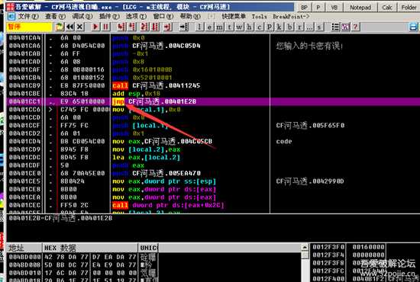
Task: Show the call stack 'k' window icon
Action: [x=279, y=27]
